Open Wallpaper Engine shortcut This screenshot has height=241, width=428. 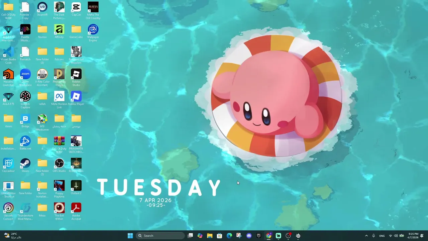(93, 33)
